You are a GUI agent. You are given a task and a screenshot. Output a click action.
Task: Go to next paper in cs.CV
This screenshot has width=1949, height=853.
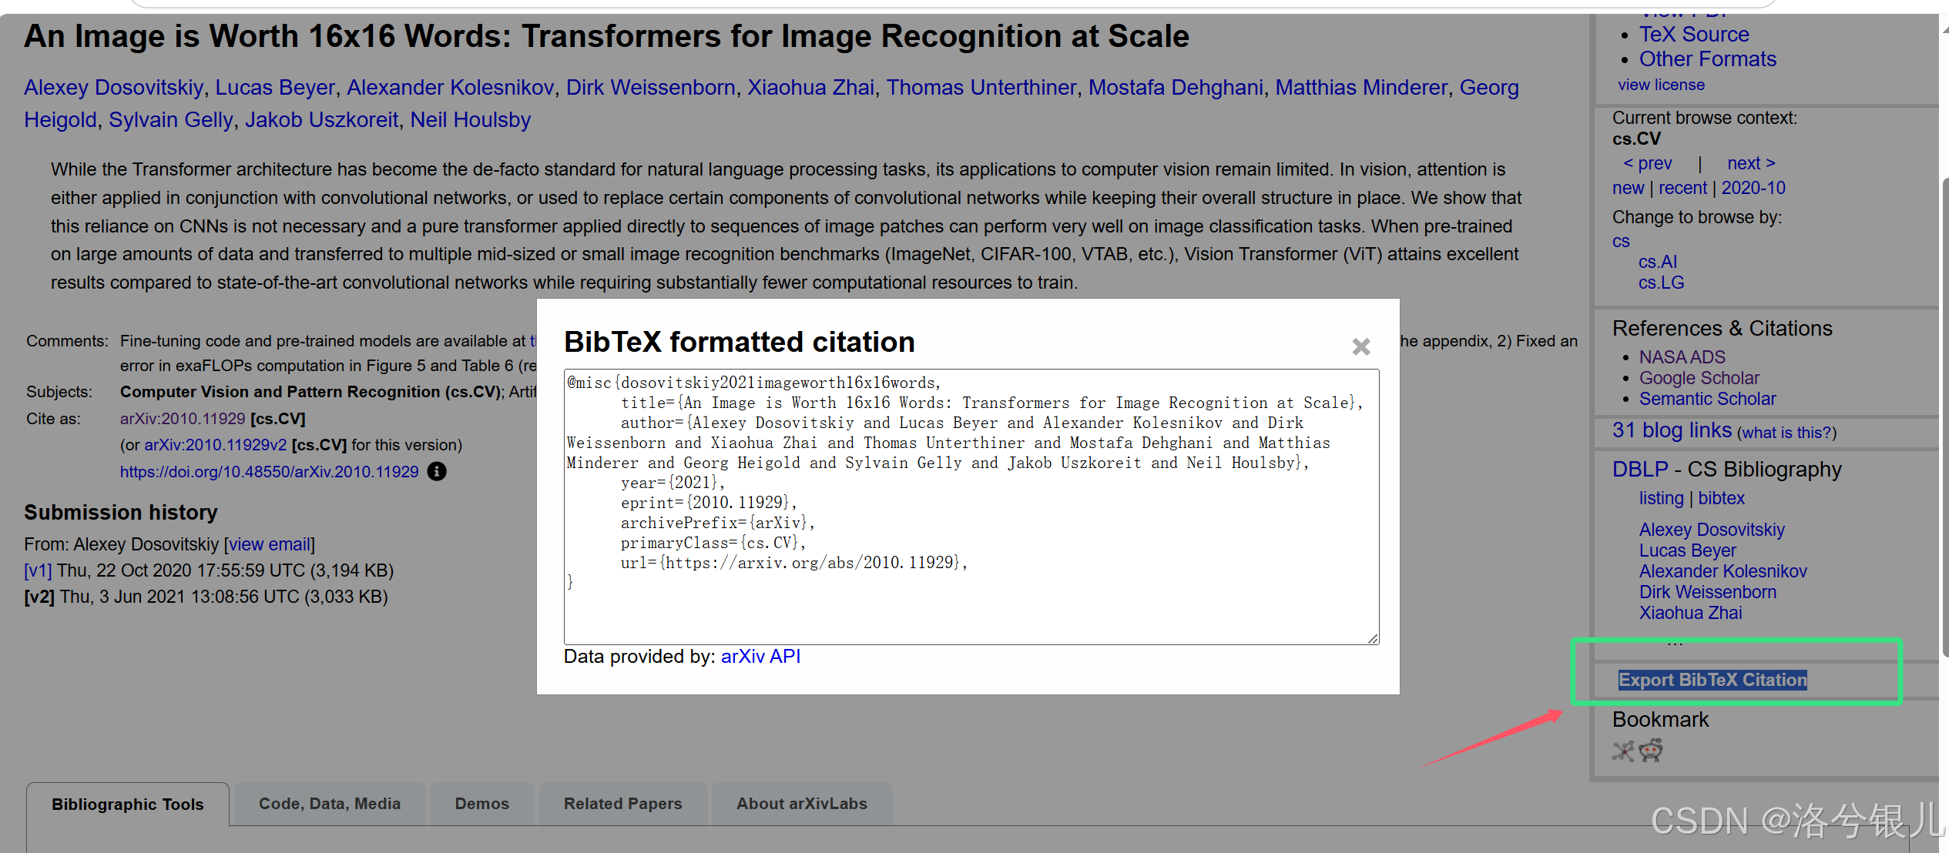[1750, 163]
